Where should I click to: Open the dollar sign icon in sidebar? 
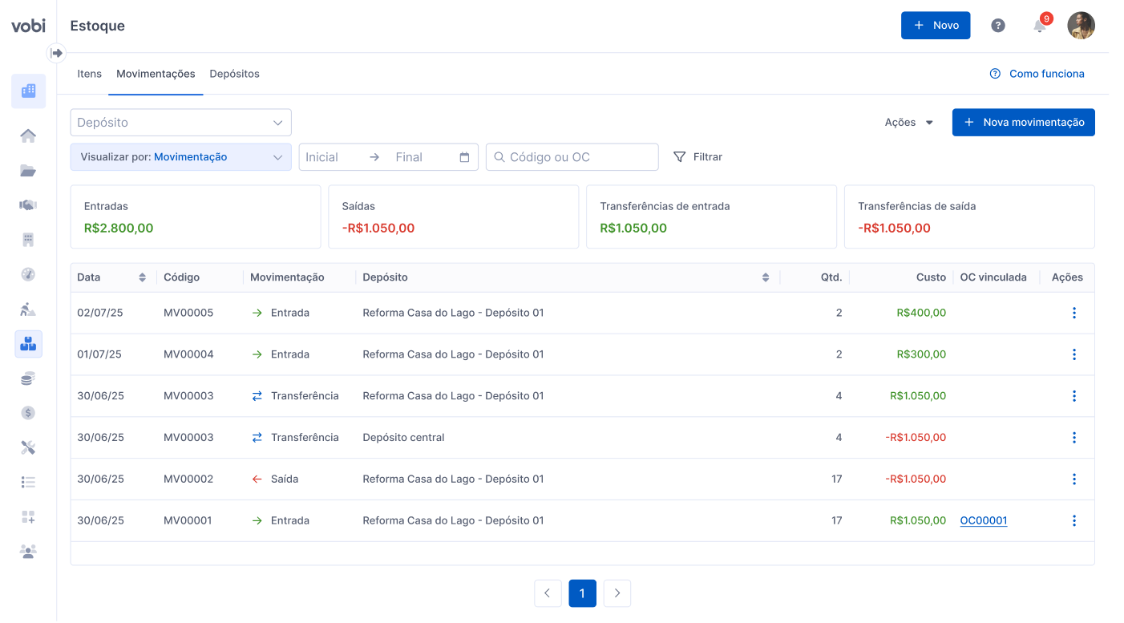click(x=28, y=413)
